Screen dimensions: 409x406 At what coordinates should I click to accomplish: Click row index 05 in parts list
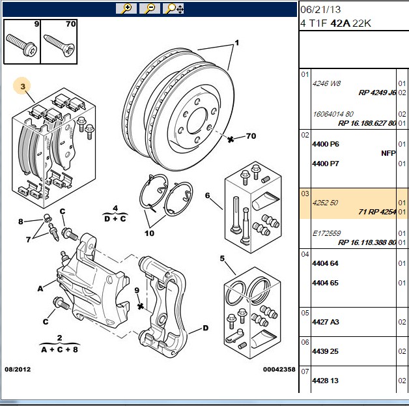pyautogui.click(x=305, y=313)
